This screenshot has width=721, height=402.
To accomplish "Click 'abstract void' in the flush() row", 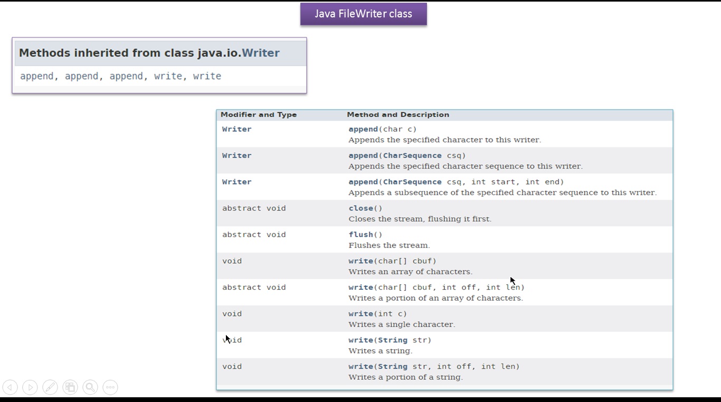I will coord(254,234).
